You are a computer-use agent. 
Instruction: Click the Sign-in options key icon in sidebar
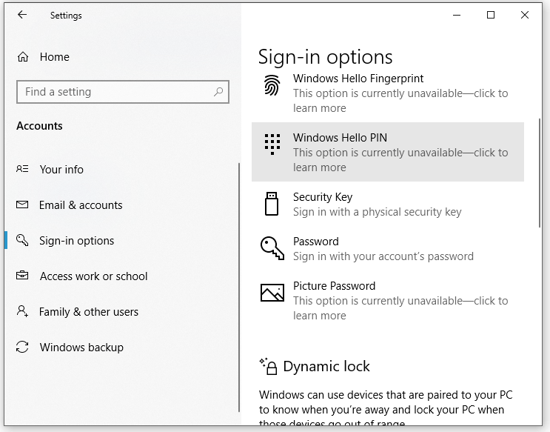[22, 240]
